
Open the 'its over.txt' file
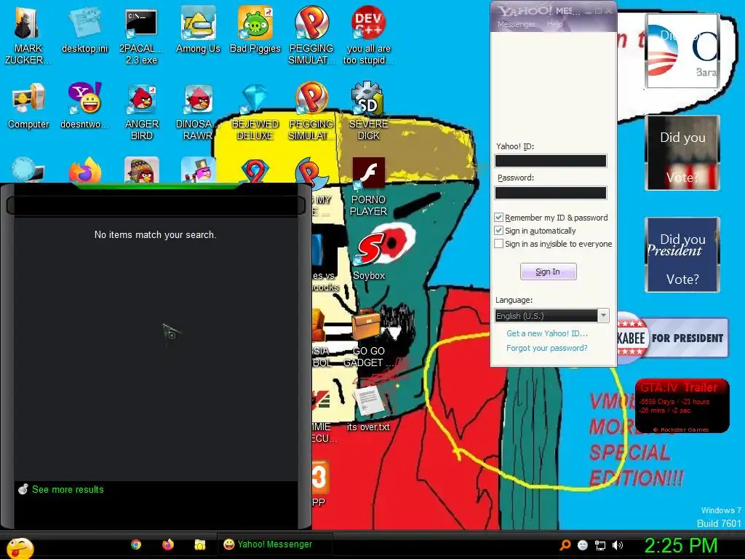tap(368, 408)
